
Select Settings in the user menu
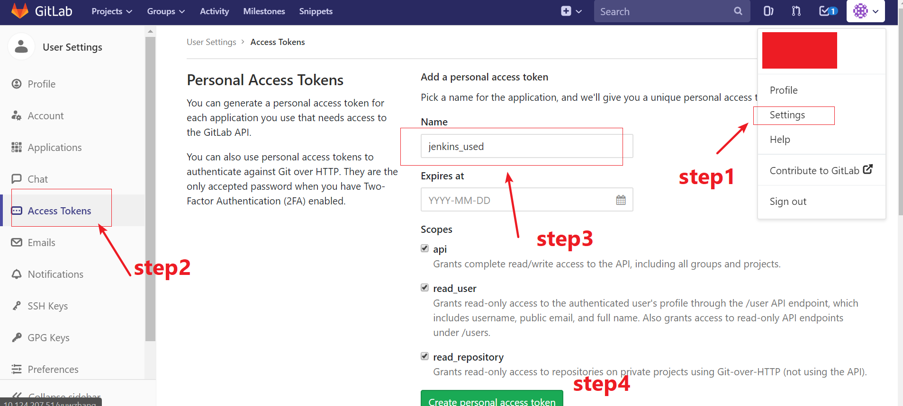point(787,115)
